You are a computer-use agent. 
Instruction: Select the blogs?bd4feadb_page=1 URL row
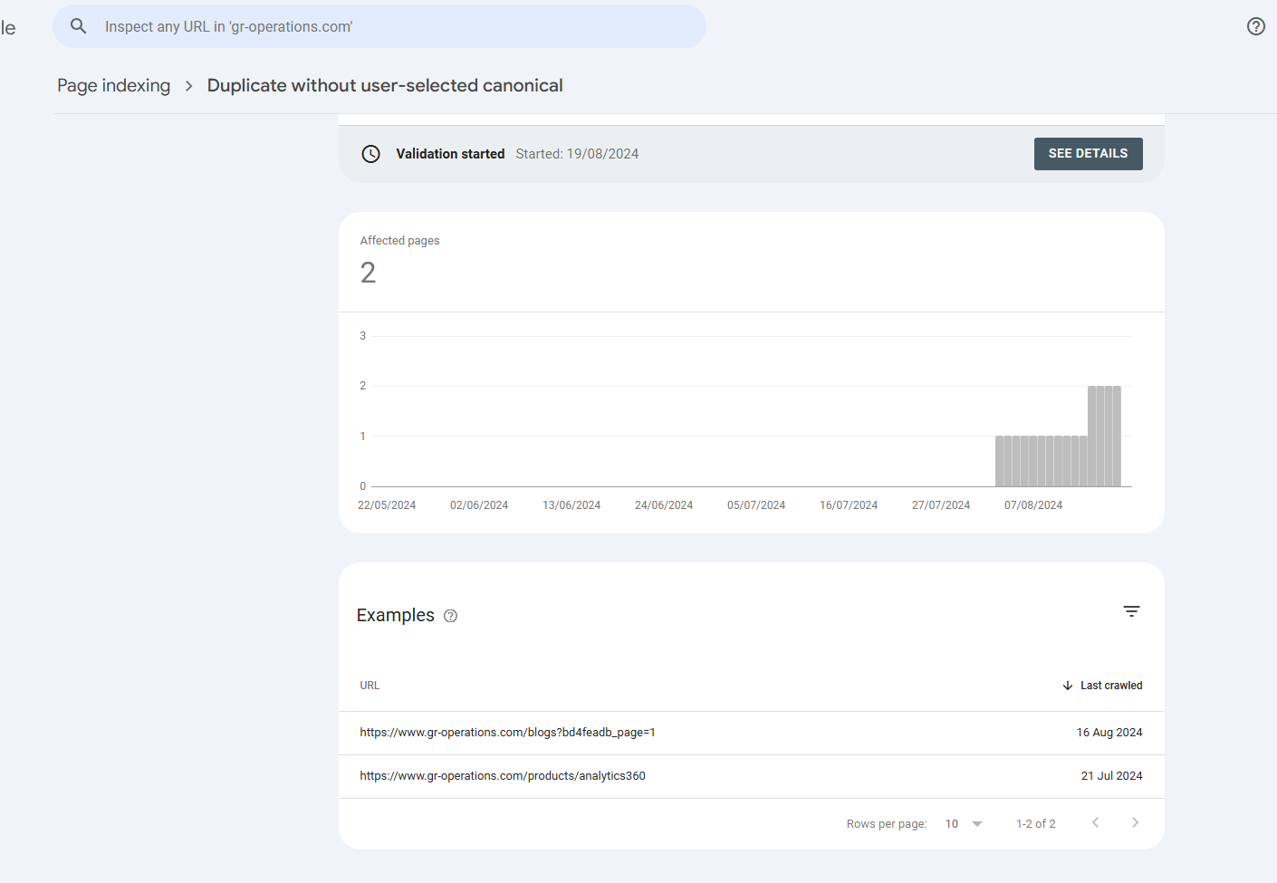507,733
